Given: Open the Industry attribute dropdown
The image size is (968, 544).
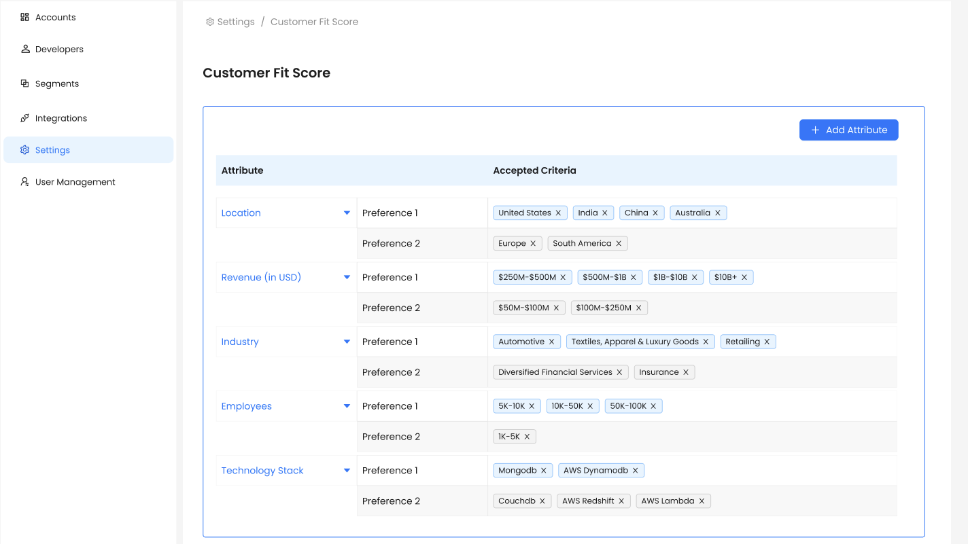Looking at the screenshot, I should click(x=347, y=342).
